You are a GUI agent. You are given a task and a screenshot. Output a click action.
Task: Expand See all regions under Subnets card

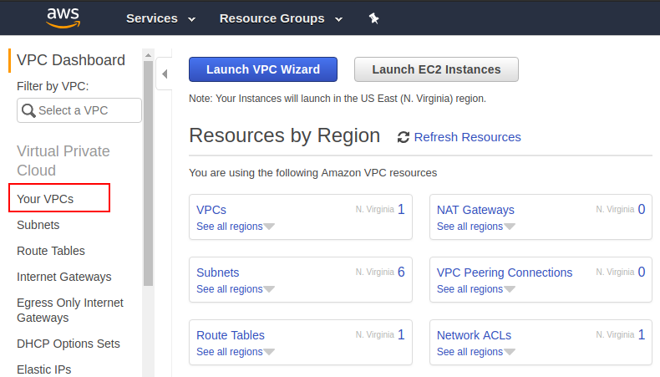click(x=235, y=289)
